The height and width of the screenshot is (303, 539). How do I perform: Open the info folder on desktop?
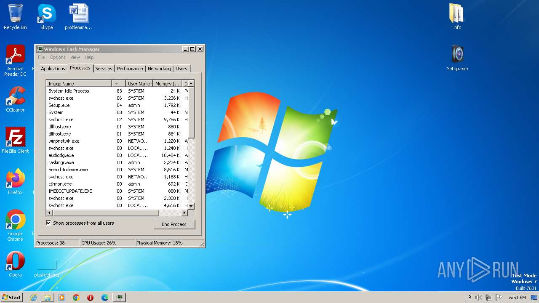pyautogui.click(x=457, y=17)
